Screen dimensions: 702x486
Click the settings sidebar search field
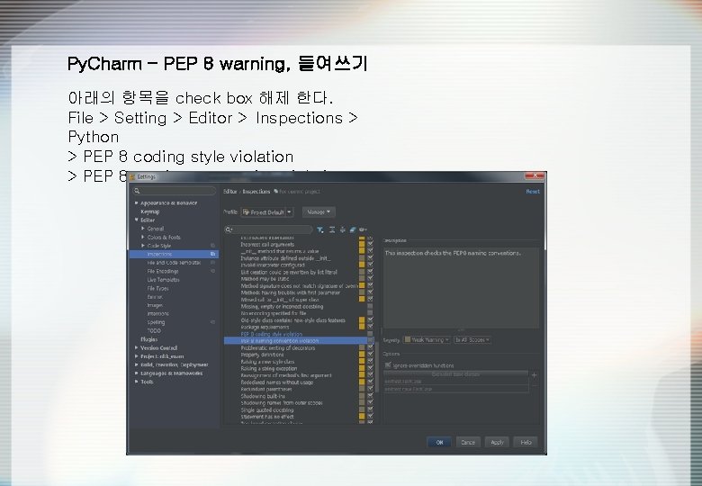coord(175,191)
